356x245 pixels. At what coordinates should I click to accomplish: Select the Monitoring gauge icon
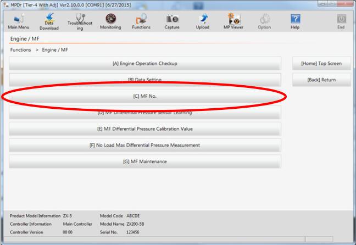[x=110, y=21]
